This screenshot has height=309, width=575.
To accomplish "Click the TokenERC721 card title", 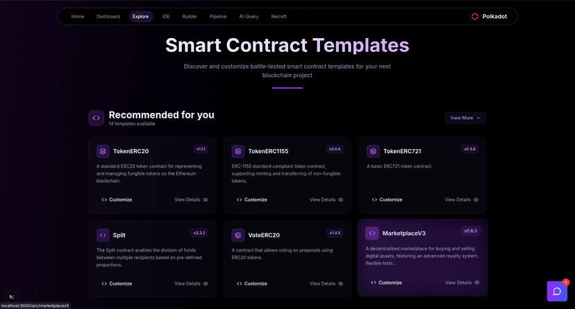I will click(x=402, y=151).
